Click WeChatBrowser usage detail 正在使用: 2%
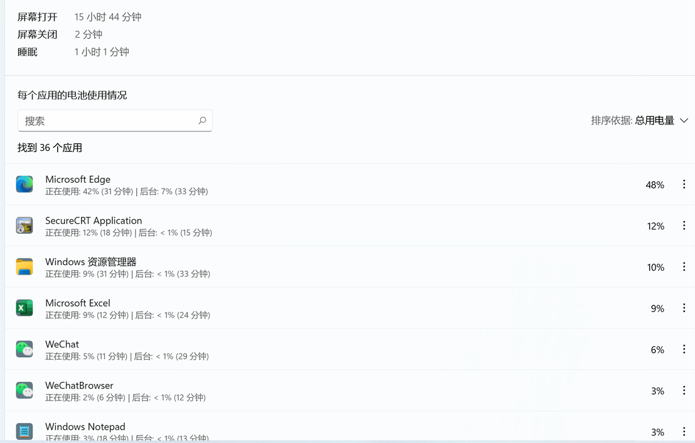The image size is (695, 443). click(x=85, y=398)
